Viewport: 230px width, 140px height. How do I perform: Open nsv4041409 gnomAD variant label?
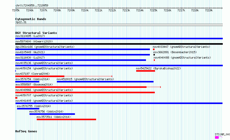44,101
